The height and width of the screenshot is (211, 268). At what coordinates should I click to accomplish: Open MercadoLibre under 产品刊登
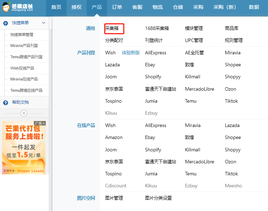pos(199,89)
